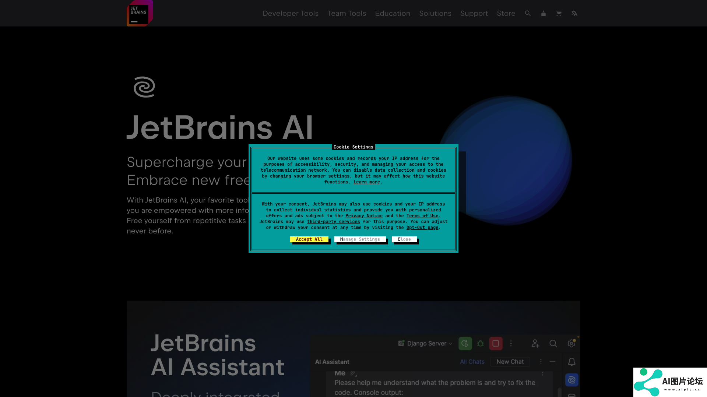
Task: Click the add collaborator person icon
Action: coord(535,343)
